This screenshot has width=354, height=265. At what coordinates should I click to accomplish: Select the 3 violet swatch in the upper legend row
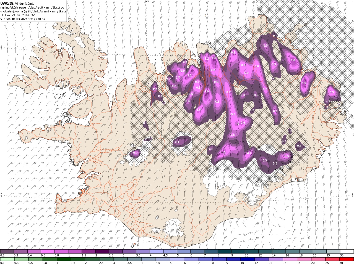click(x=129, y=251)
